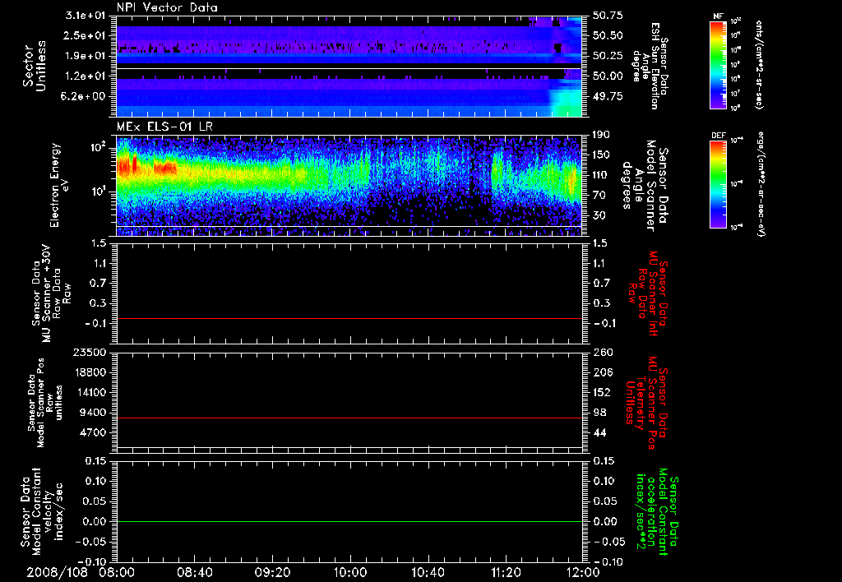Select the 10:00 time axis label
The width and height of the screenshot is (842, 582).
click(x=350, y=571)
